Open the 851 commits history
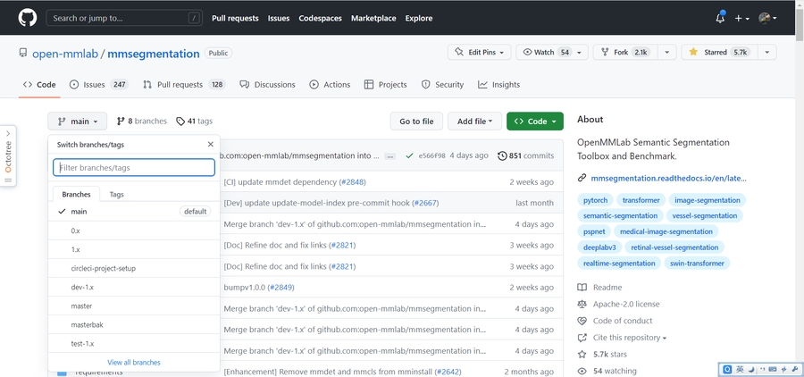Viewport: 804px width, 377px height. (x=525, y=155)
